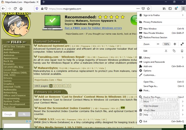Select Open File... menu item
Image resolution: width=186 pixels, height=130 pixels.
(x=162, y=82)
